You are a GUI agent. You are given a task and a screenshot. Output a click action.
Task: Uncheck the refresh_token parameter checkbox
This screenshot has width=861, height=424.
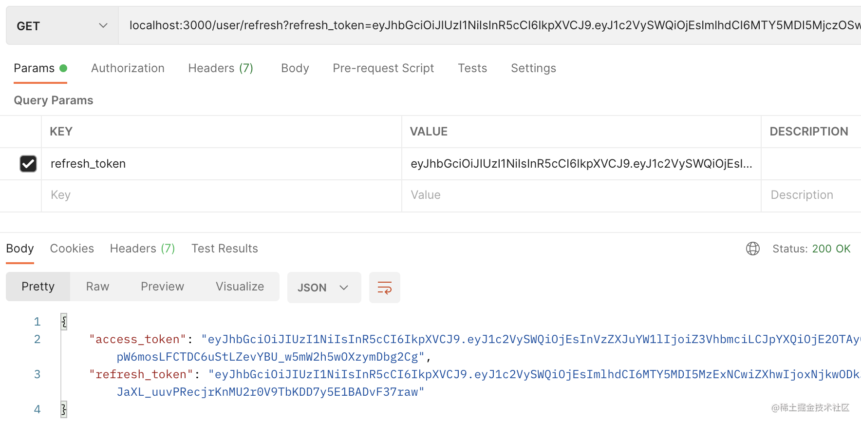point(28,164)
